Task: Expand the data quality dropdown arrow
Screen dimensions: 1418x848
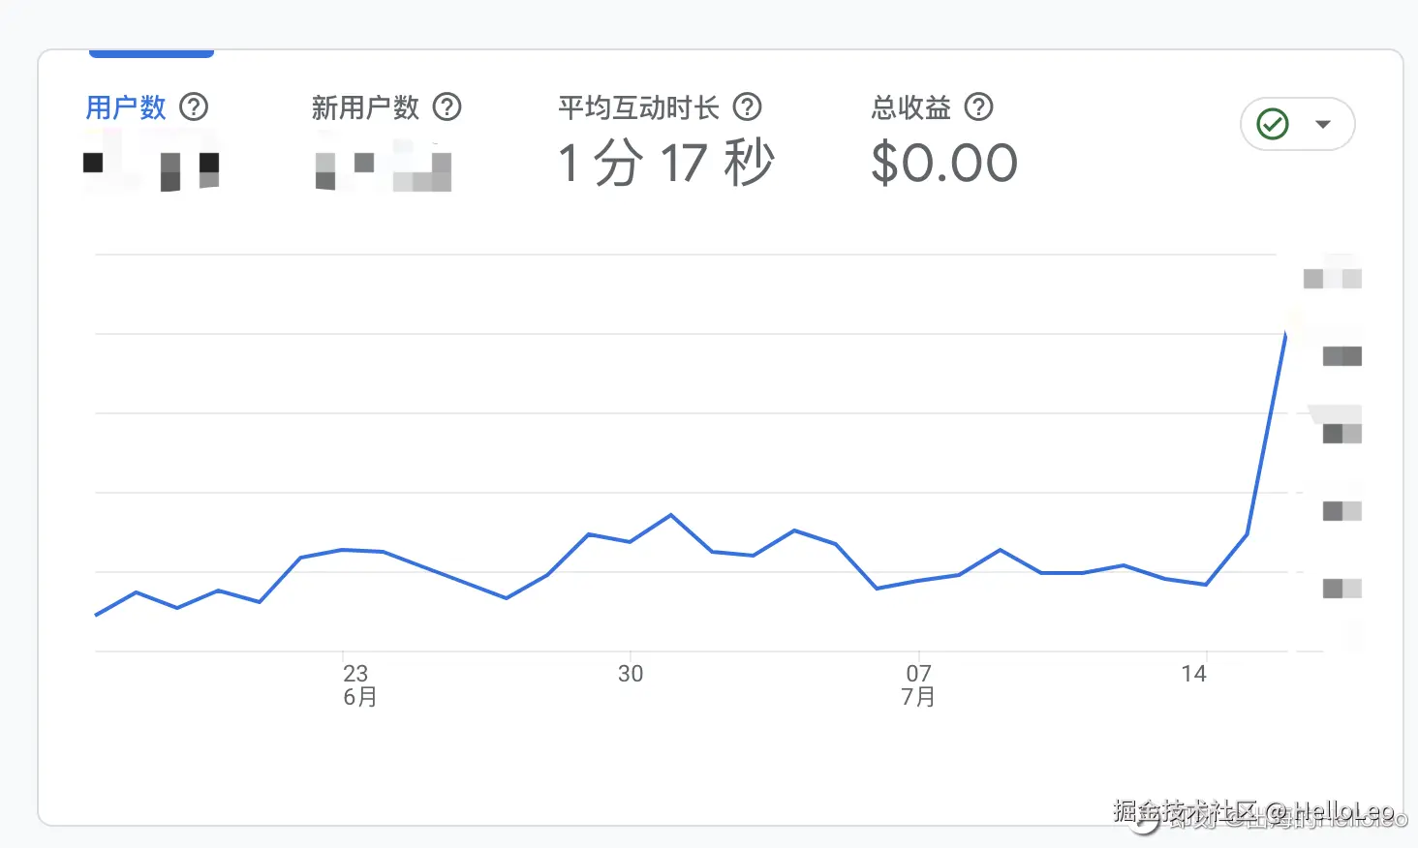Action: click(x=1325, y=124)
